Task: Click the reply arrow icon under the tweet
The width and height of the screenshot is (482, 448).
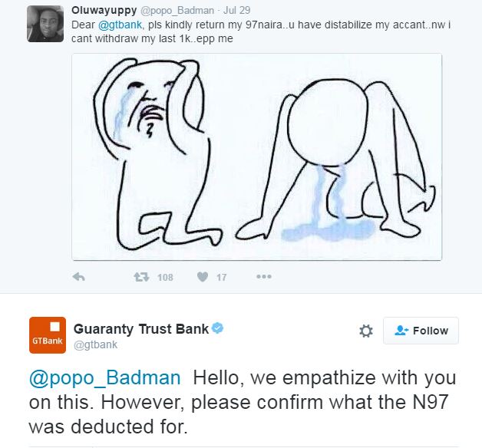Action: pyautogui.click(x=78, y=277)
